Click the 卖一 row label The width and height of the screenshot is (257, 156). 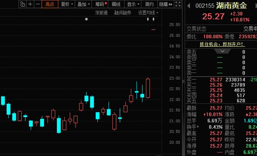click(192, 73)
